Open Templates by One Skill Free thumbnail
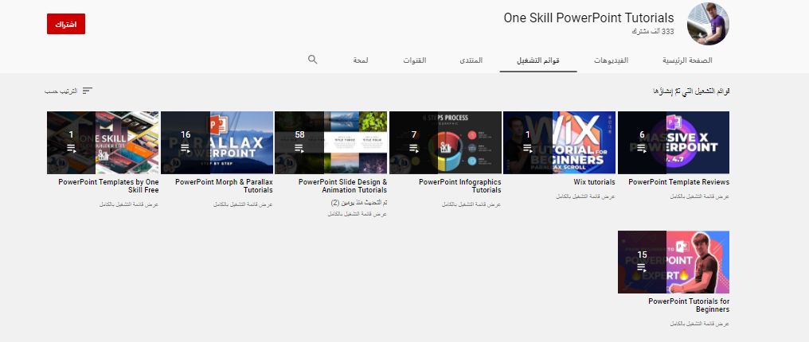Screen dimensions: 809x342 103,142
